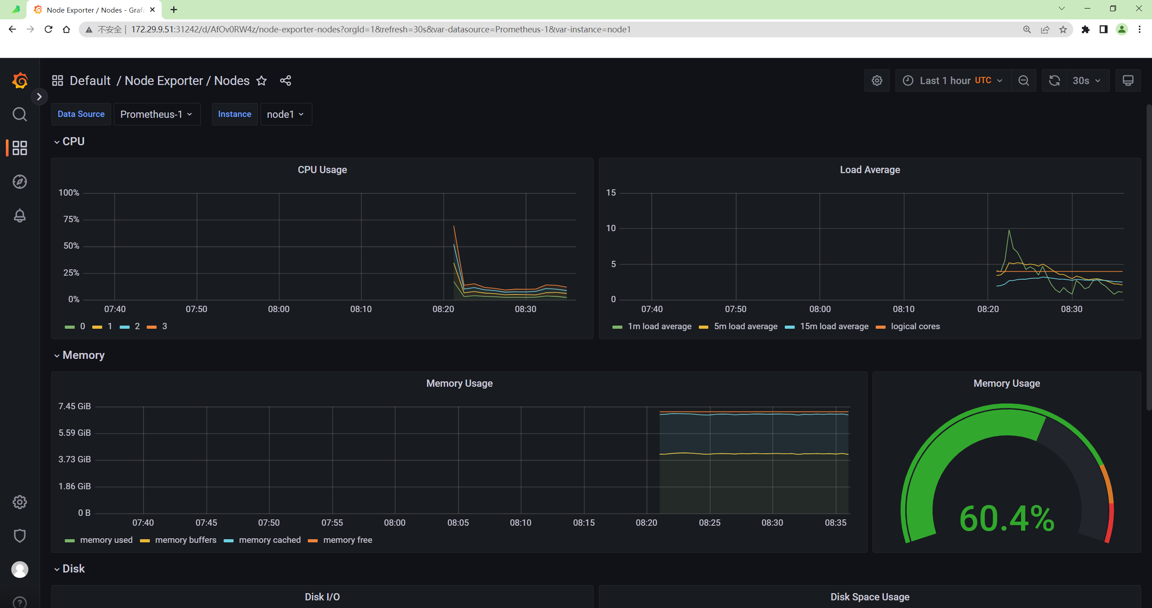Open the Load Average panel title menu
Viewport: 1152px width, 608px height.
pyautogui.click(x=870, y=170)
